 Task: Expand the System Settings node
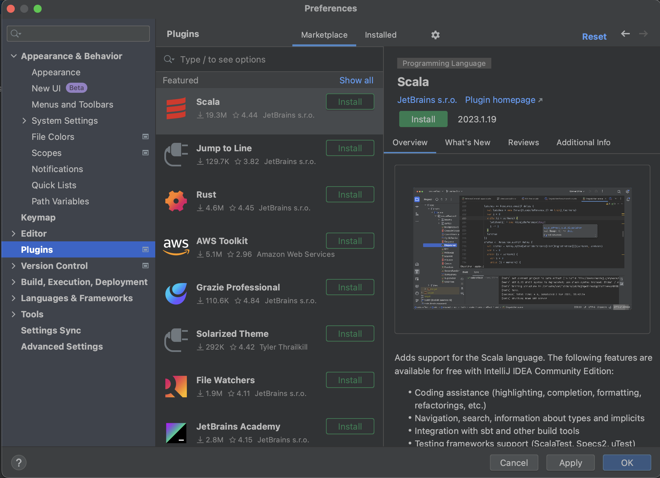click(24, 121)
